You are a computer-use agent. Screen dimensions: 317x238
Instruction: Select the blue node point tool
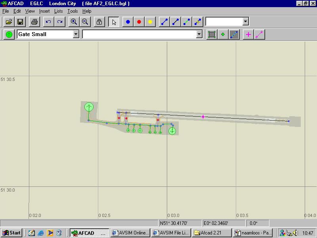click(127, 22)
